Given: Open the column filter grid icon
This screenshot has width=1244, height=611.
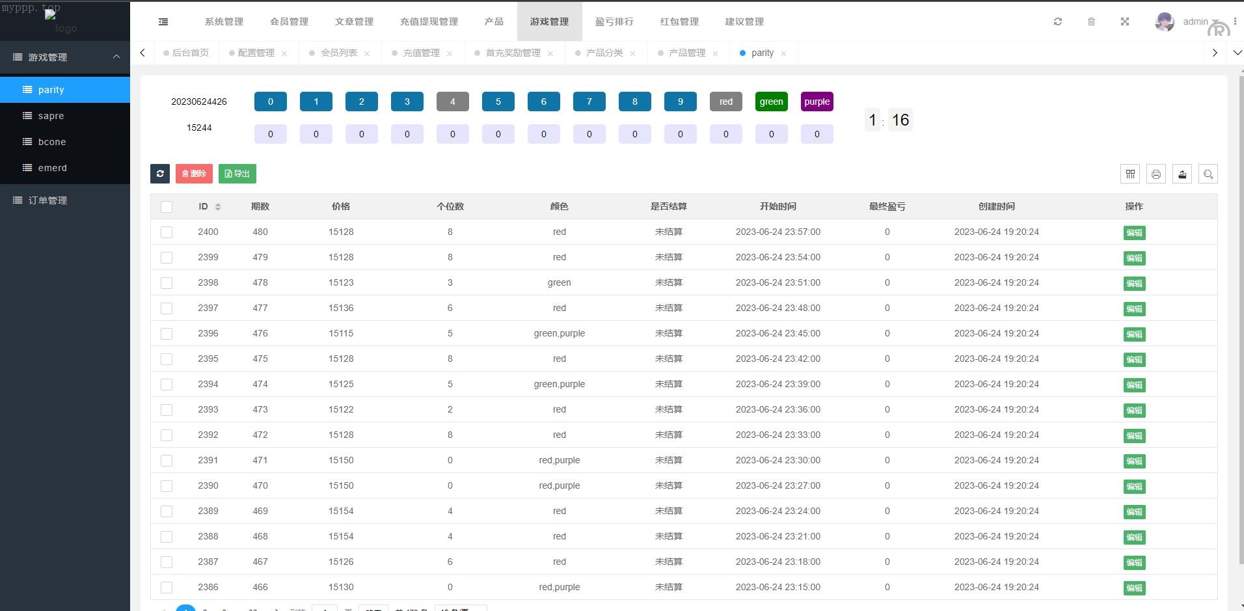Looking at the screenshot, I should (x=1130, y=174).
